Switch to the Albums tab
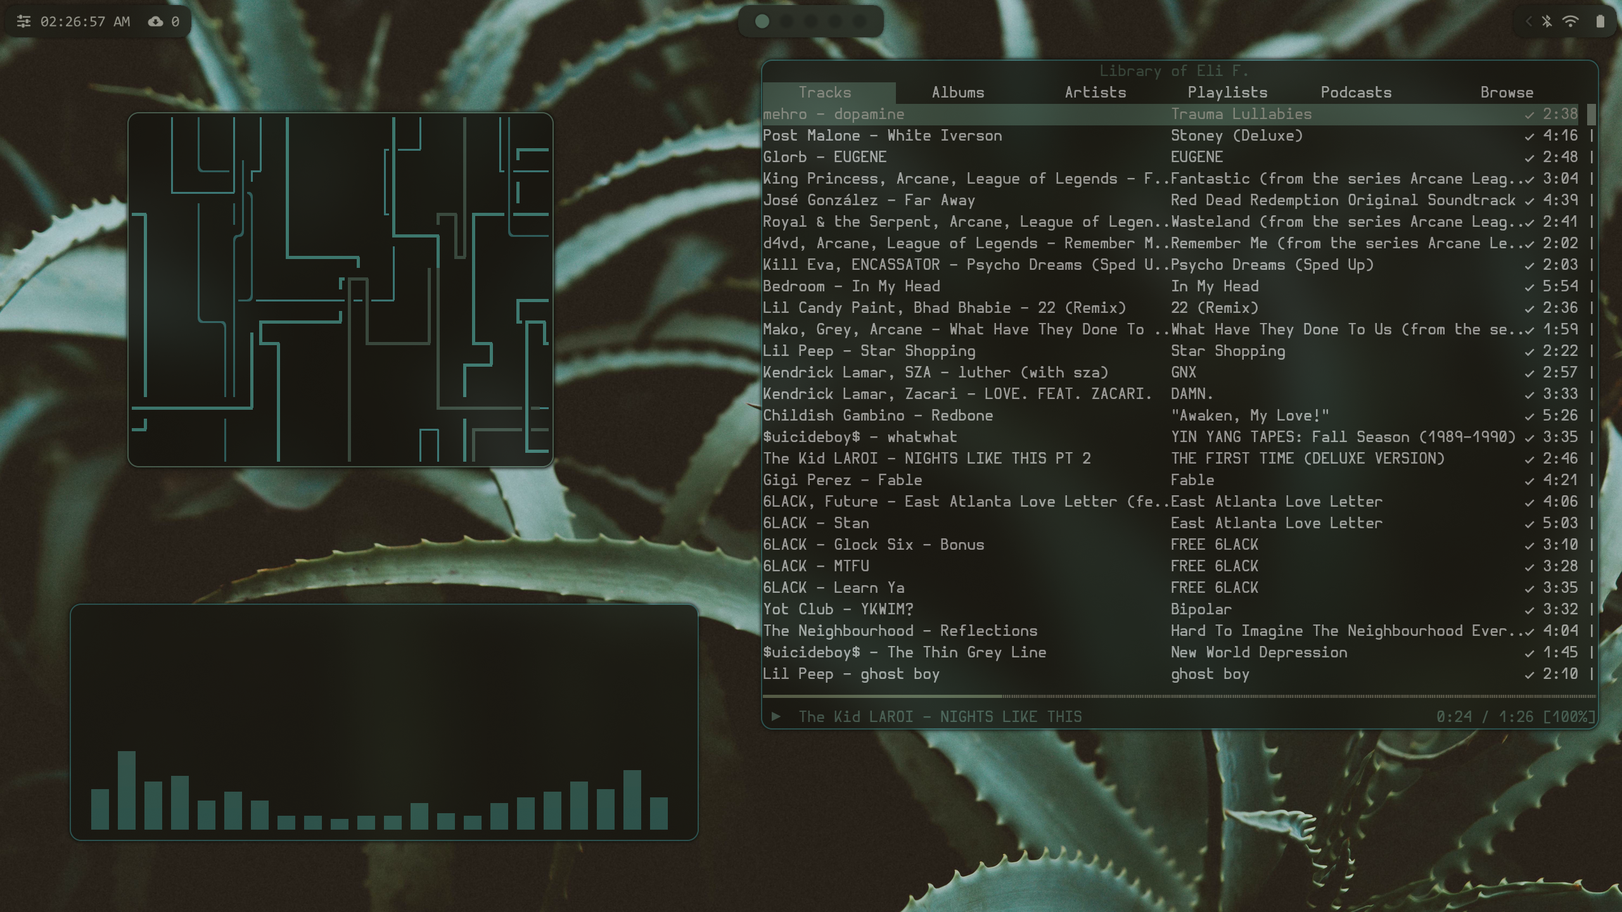Viewport: 1622px width, 912px height. (957, 92)
